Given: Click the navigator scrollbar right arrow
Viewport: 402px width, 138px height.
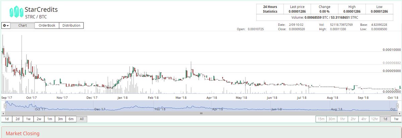Looking at the screenshot, I should (399, 113).
